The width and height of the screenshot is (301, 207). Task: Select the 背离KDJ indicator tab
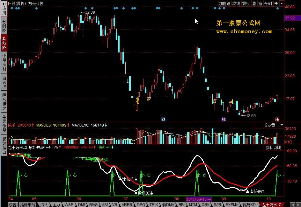(250, 205)
